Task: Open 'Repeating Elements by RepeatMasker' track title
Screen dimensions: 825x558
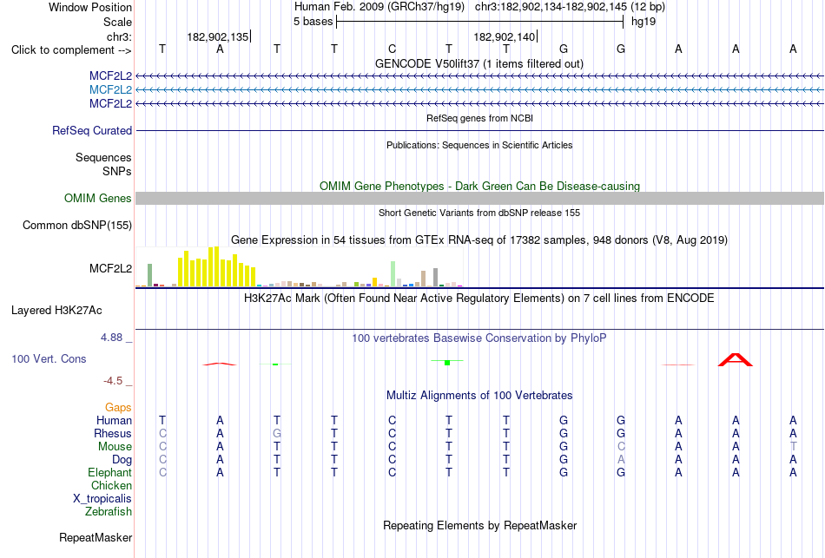Action: pyautogui.click(x=479, y=525)
